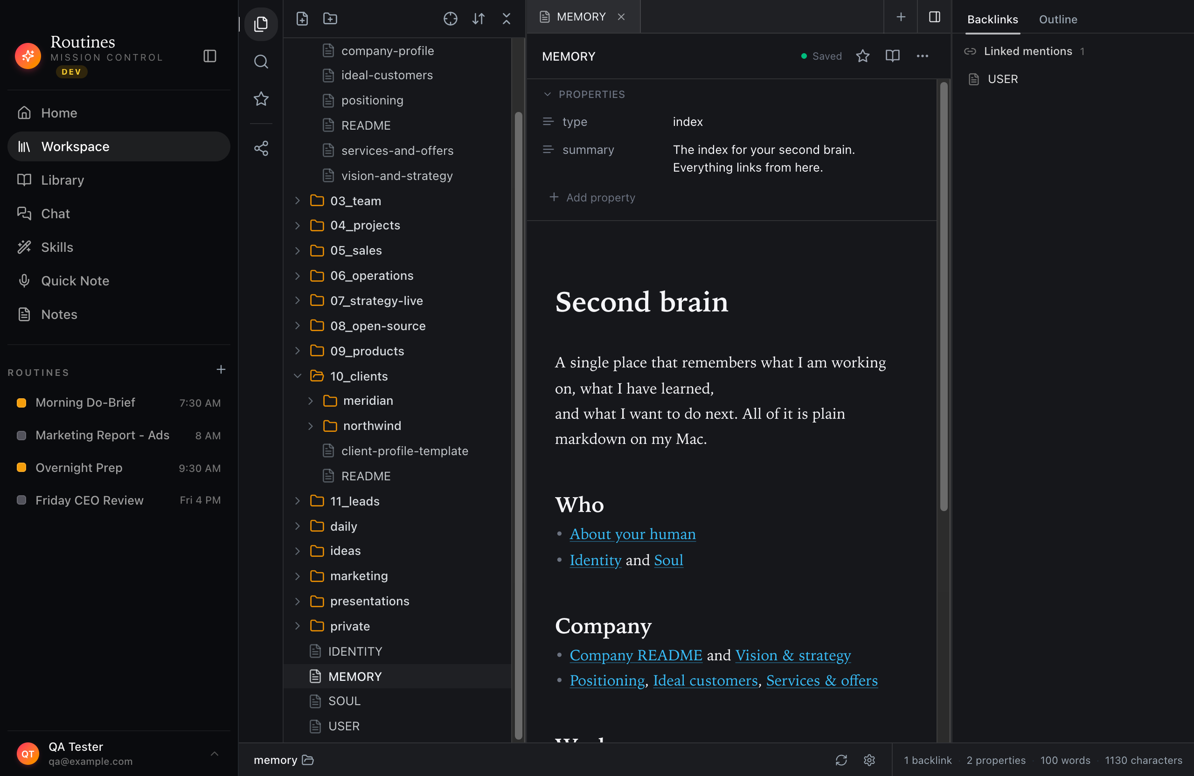Create a new folder icon
This screenshot has height=776, width=1194.
point(330,19)
